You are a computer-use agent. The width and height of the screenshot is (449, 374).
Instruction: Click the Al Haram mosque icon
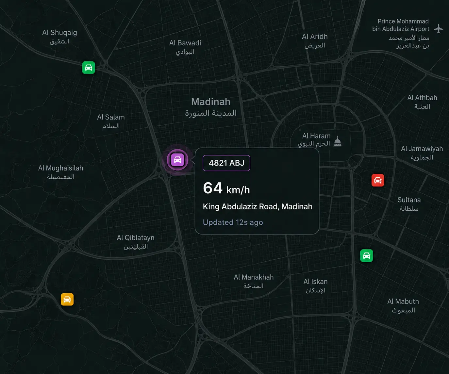[338, 141]
